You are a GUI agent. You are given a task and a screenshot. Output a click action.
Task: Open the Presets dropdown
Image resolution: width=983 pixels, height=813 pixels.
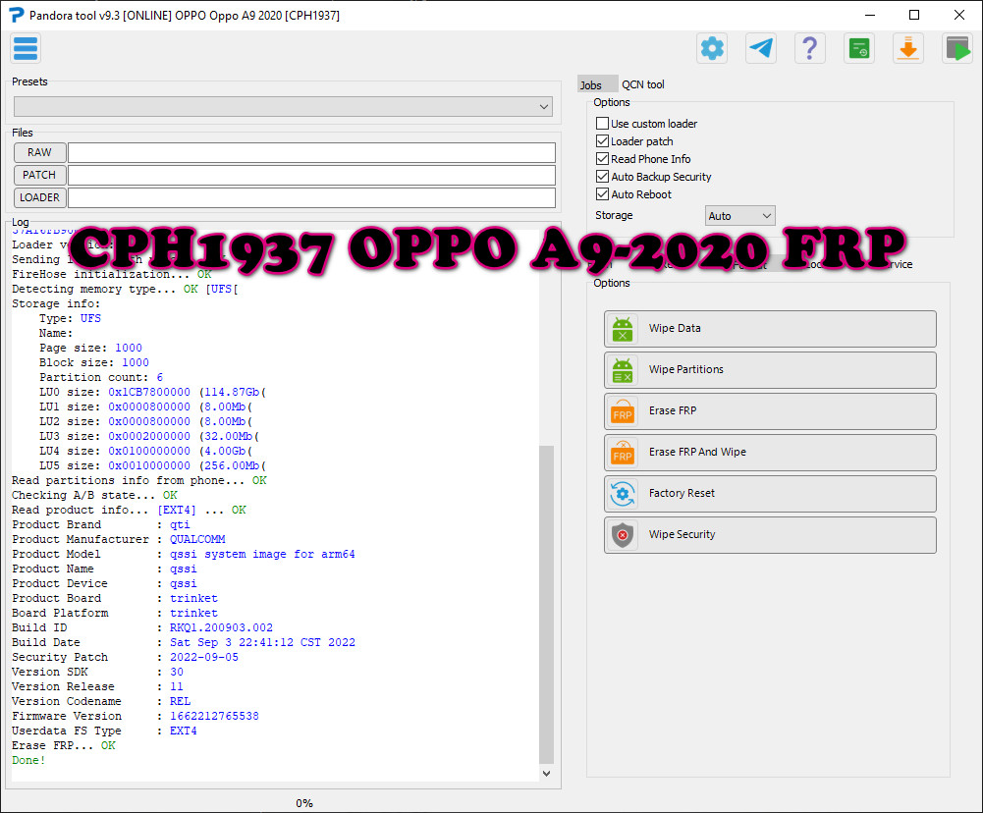tap(283, 106)
